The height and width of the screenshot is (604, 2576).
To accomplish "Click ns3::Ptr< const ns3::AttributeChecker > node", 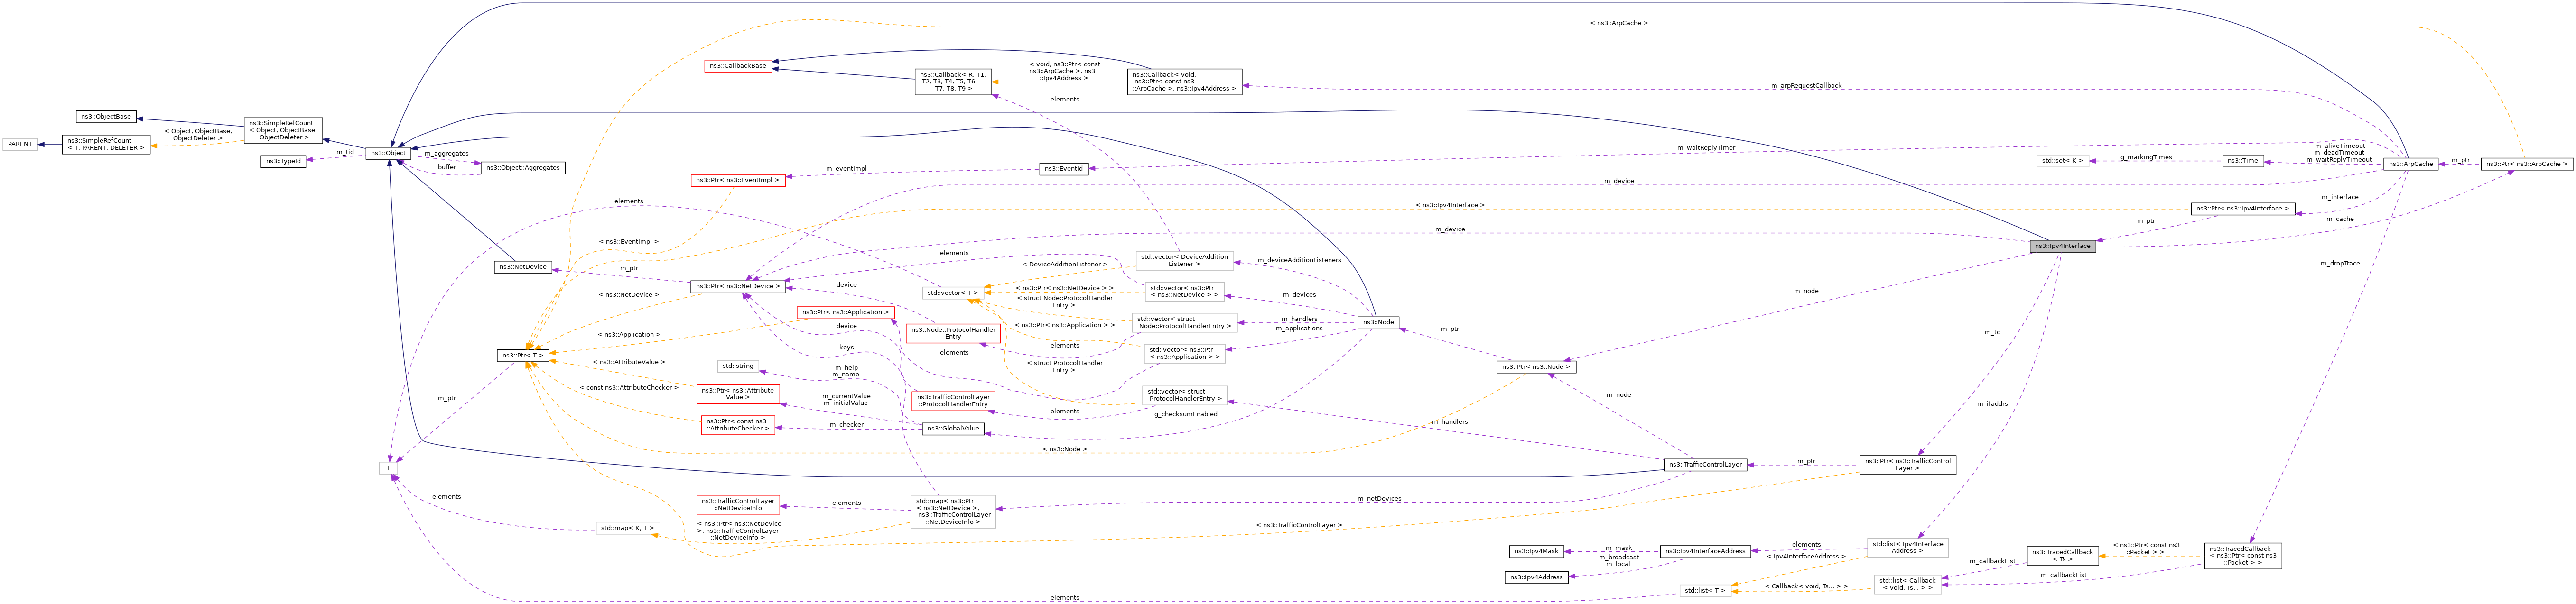I will 738,425.
